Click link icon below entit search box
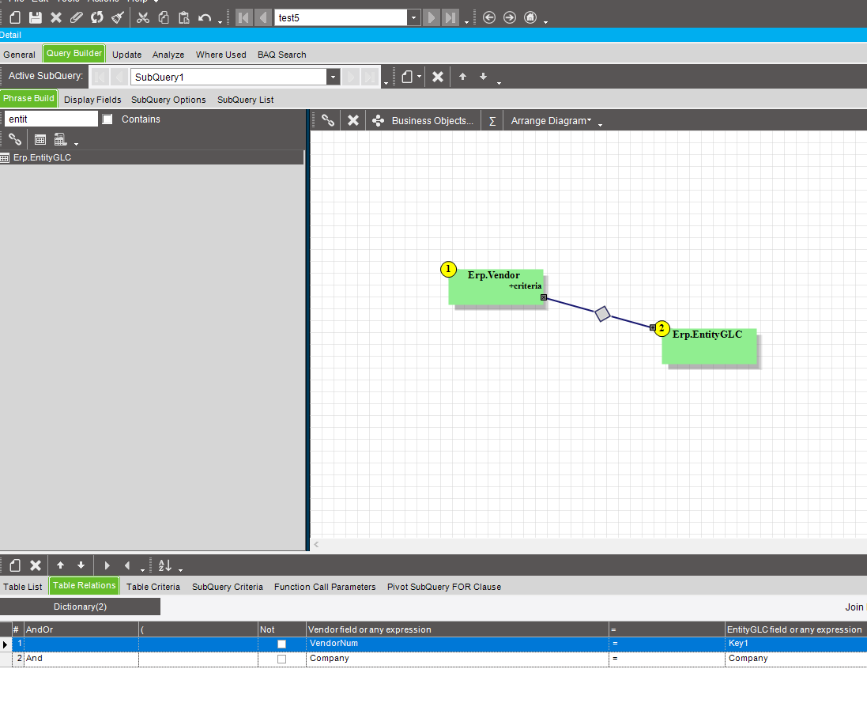Screen dimensions: 867x703 tap(15, 139)
